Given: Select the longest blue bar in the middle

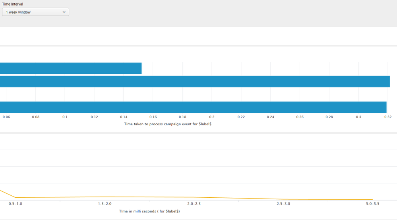Looking at the screenshot, I should point(195,82).
